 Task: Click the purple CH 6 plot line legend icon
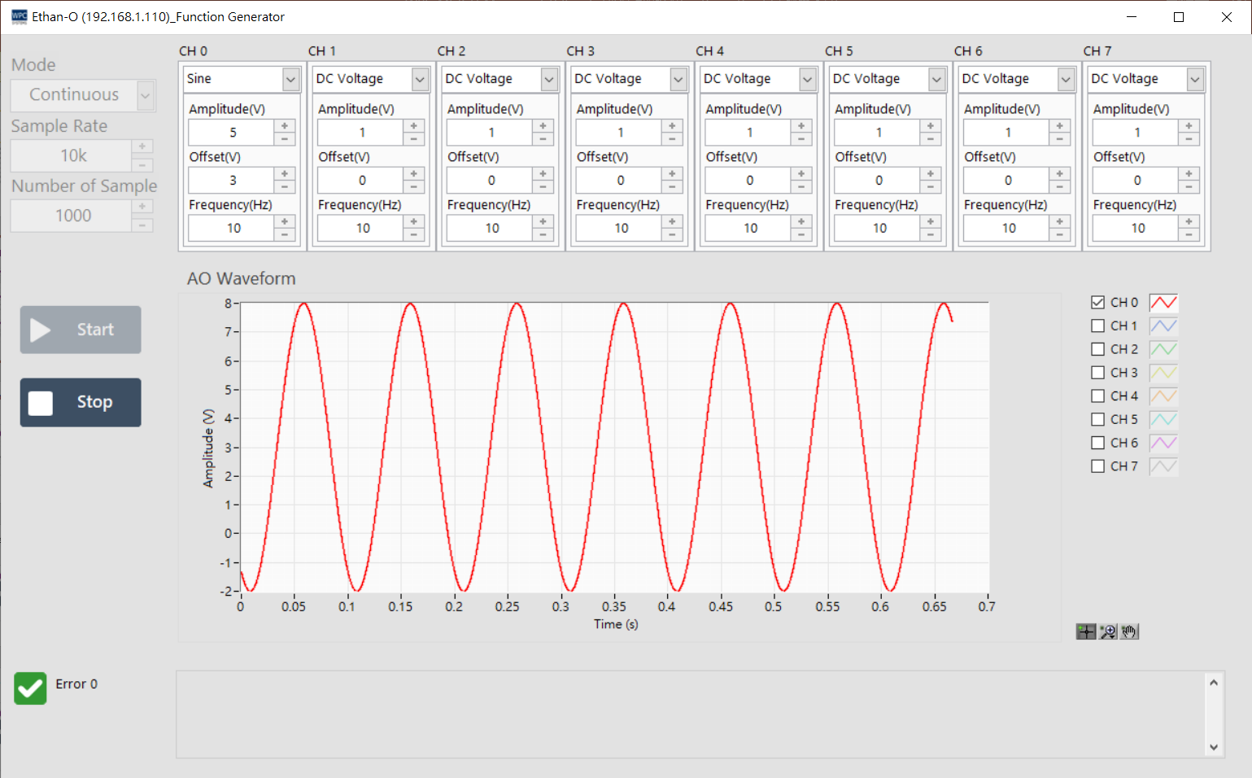click(1163, 442)
